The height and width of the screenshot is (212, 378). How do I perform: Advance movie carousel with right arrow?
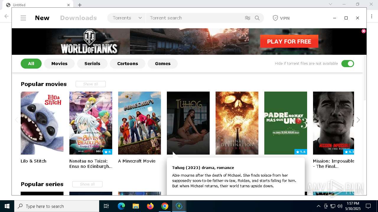click(x=358, y=120)
